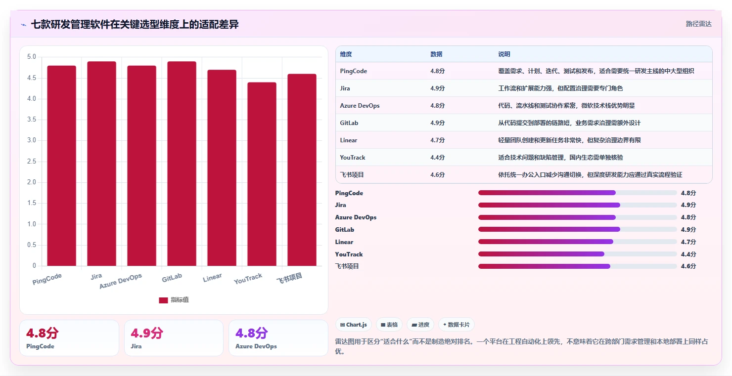Select the 表格 chip
Screen dimensions: 732x376
coord(389,325)
